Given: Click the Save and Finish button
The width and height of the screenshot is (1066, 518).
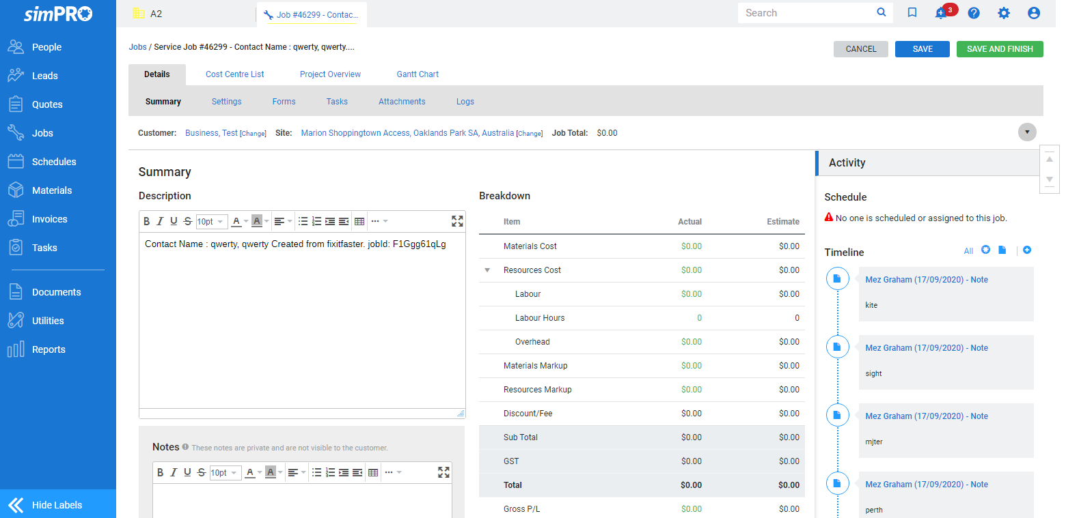Looking at the screenshot, I should click(1000, 49).
